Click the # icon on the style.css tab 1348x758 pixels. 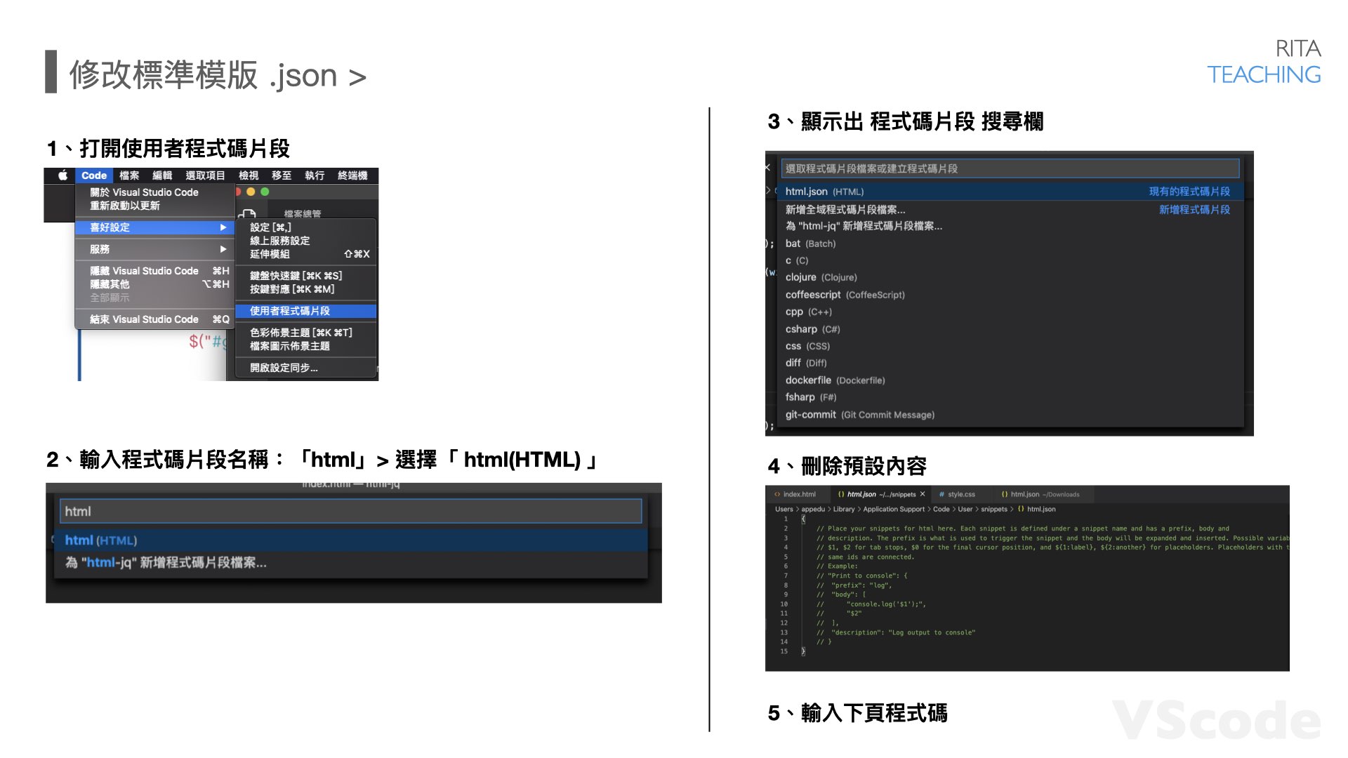942,494
